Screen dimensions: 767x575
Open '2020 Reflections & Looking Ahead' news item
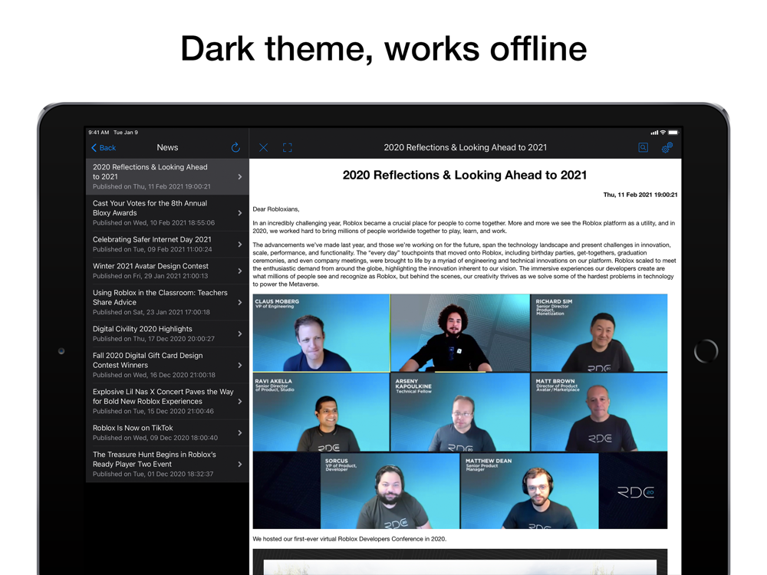coord(167,176)
